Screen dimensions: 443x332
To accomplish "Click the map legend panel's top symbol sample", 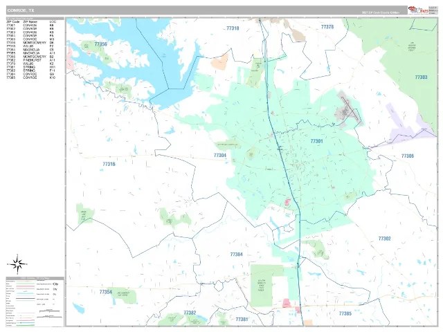I will 26,282.
